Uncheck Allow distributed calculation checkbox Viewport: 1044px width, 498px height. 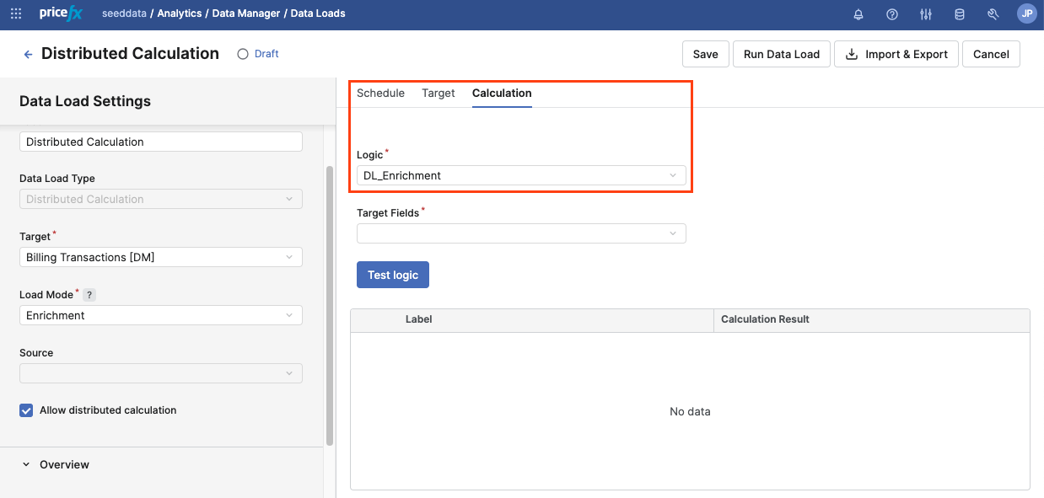click(x=26, y=410)
